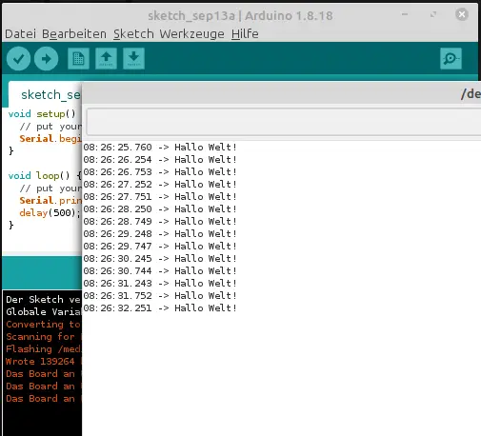Open the Datei menu
The height and width of the screenshot is (436, 481).
pyautogui.click(x=20, y=34)
